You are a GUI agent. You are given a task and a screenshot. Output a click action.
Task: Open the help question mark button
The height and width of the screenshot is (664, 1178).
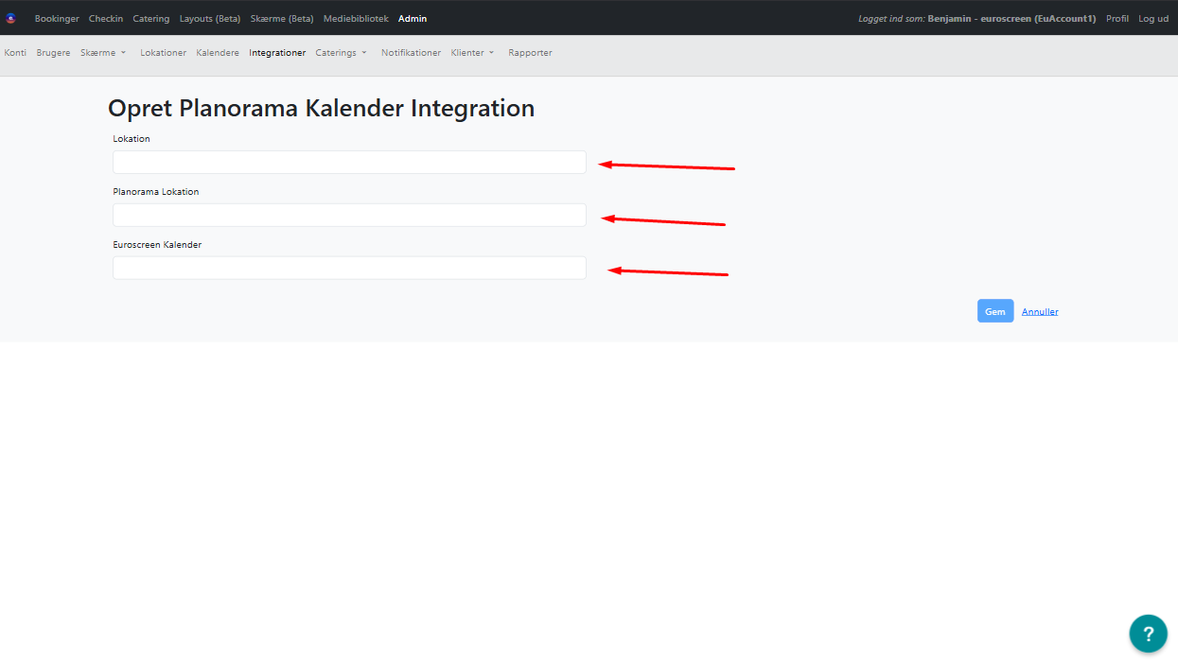pos(1148,634)
